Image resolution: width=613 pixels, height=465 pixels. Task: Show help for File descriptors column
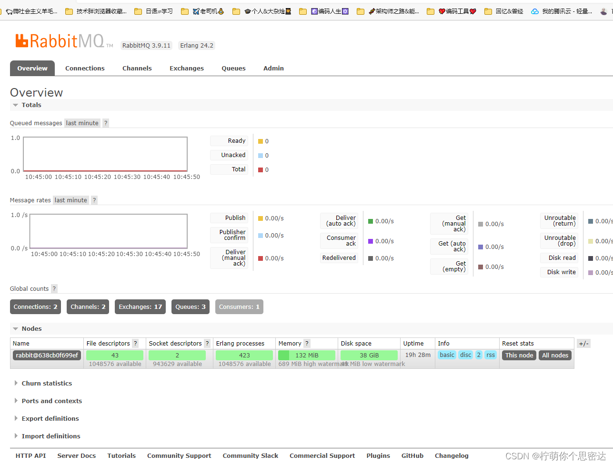tap(135, 343)
